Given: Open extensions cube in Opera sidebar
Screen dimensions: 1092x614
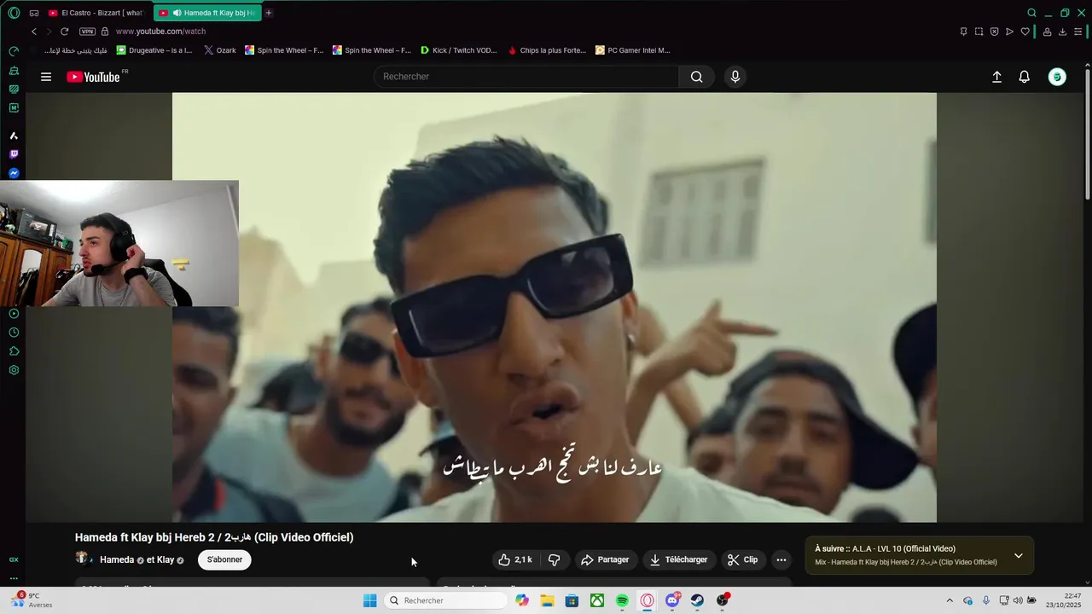Looking at the screenshot, I should click(14, 351).
